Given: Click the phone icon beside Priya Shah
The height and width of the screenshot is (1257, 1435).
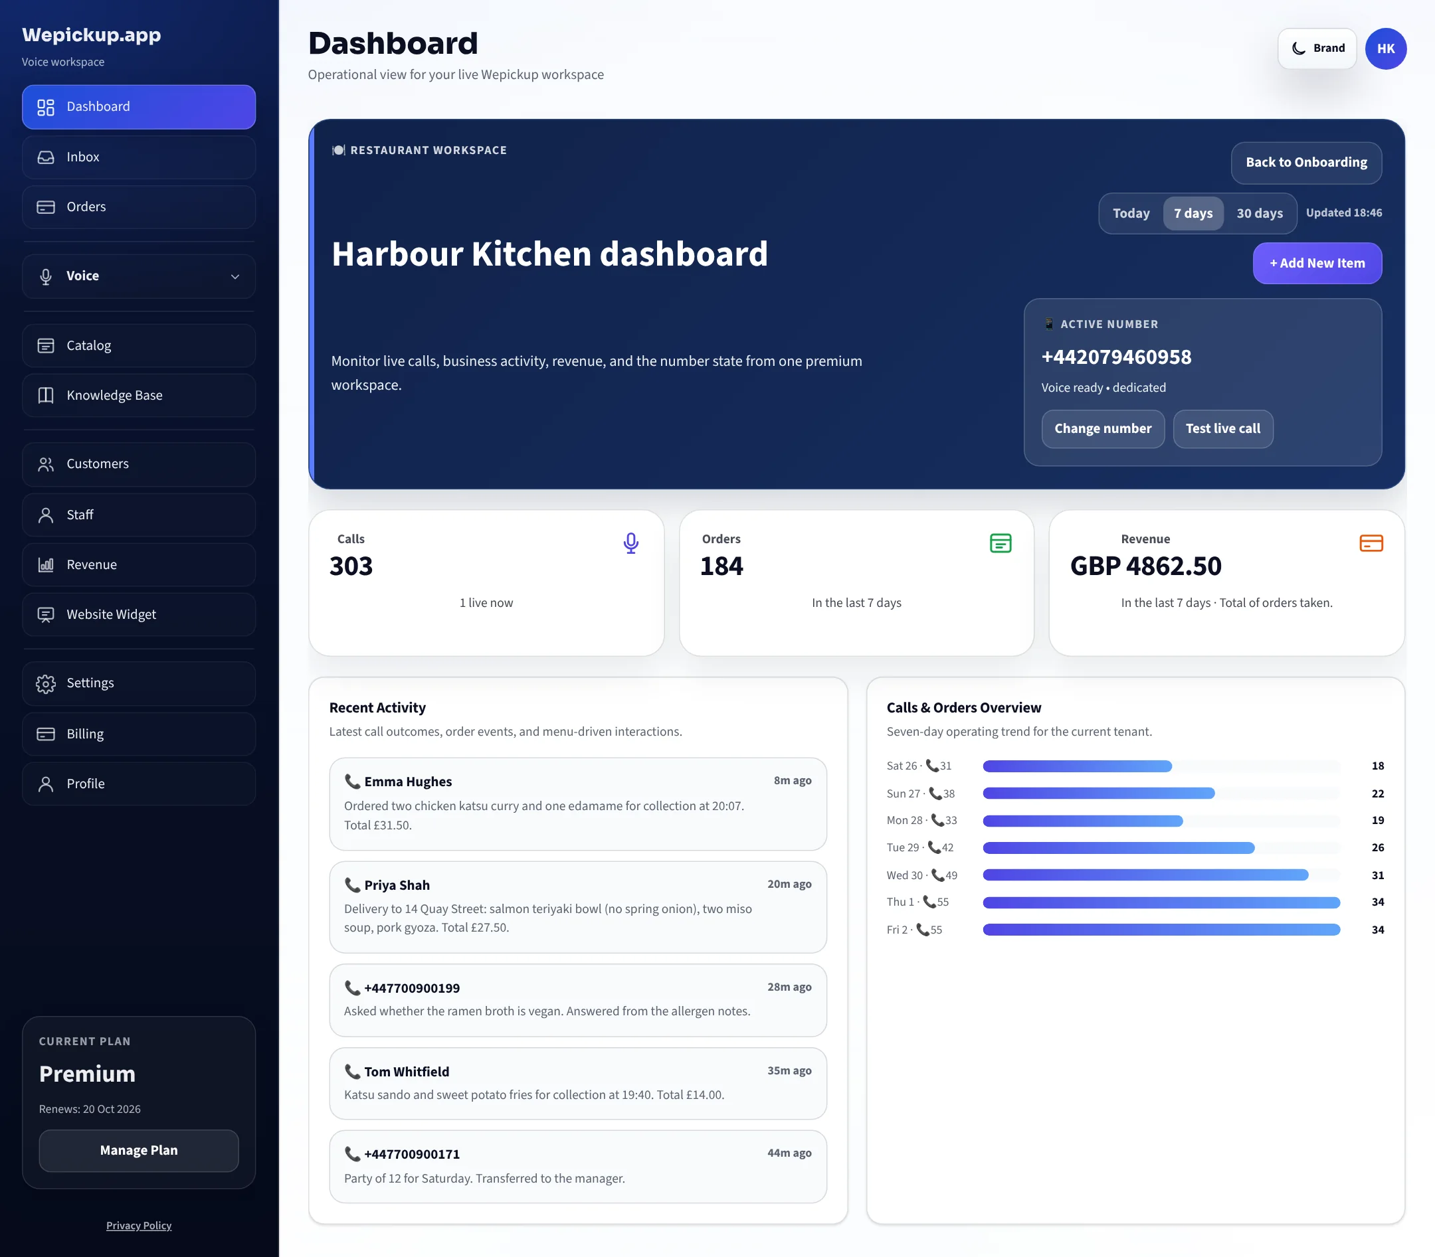Looking at the screenshot, I should click(352, 885).
